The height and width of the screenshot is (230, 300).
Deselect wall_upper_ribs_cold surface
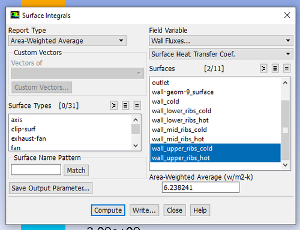[x=215, y=149]
